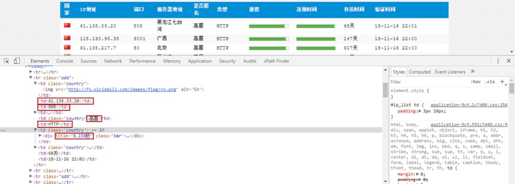Viewport: 515px width, 184px height.
Task: Select the 147天 survival time cell
Action: (350, 39)
